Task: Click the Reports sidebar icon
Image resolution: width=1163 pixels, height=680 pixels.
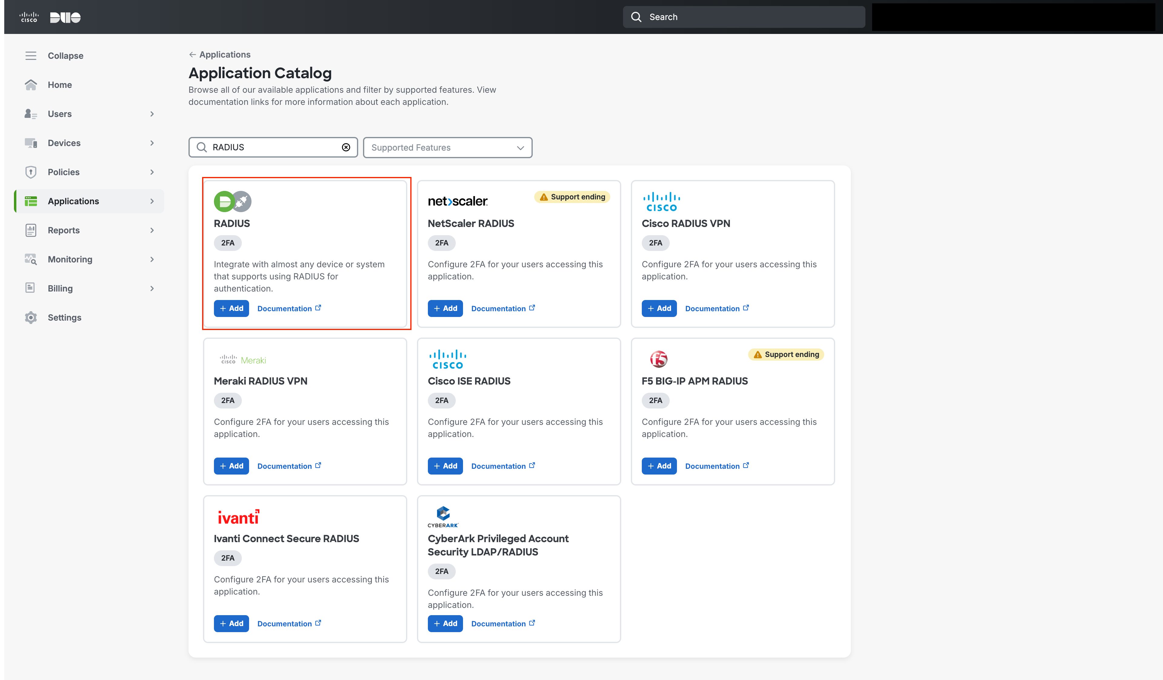Action: coord(31,230)
